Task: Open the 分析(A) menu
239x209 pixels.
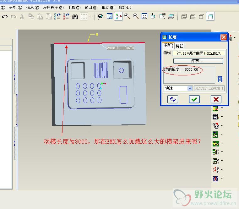Action: tap(16, 8)
